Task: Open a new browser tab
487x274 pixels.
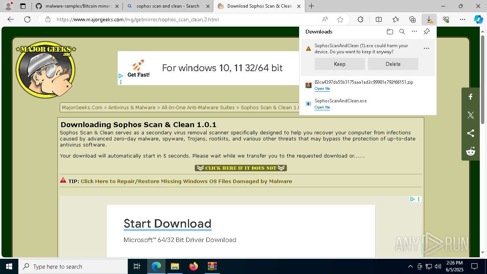Action: [312, 6]
